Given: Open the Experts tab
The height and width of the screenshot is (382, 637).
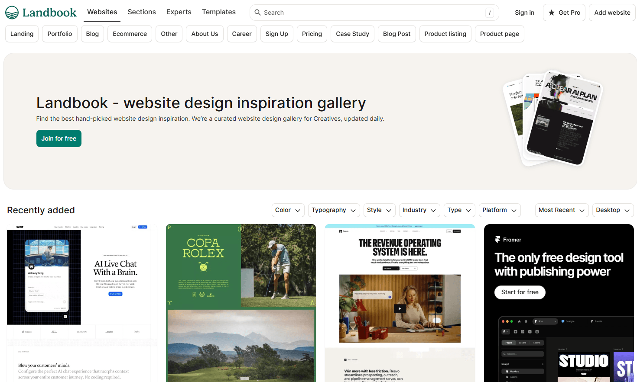Looking at the screenshot, I should tap(179, 12).
